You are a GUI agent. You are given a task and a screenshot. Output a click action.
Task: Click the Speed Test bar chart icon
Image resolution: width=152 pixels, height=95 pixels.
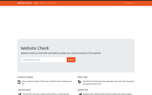coord(80,94)
